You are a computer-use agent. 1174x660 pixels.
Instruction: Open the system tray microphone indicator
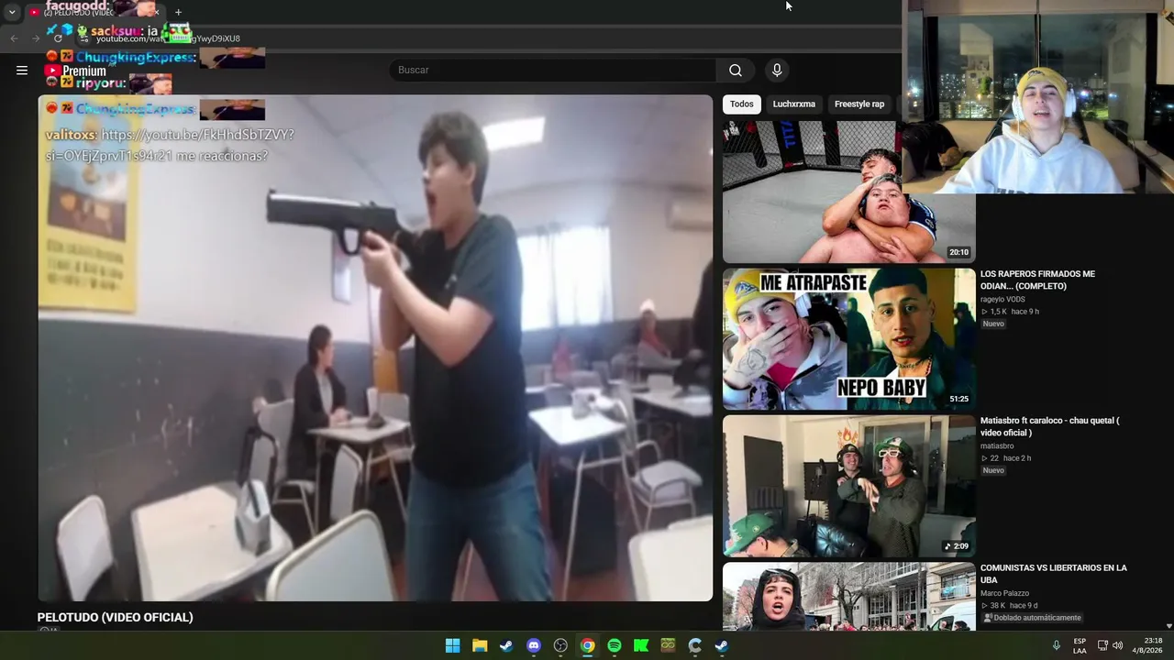point(1056,645)
